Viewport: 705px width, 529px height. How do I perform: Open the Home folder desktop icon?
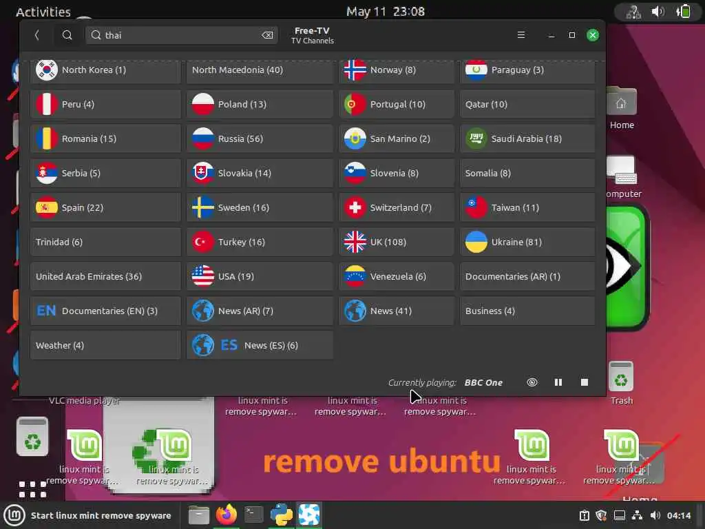[x=622, y=108]
